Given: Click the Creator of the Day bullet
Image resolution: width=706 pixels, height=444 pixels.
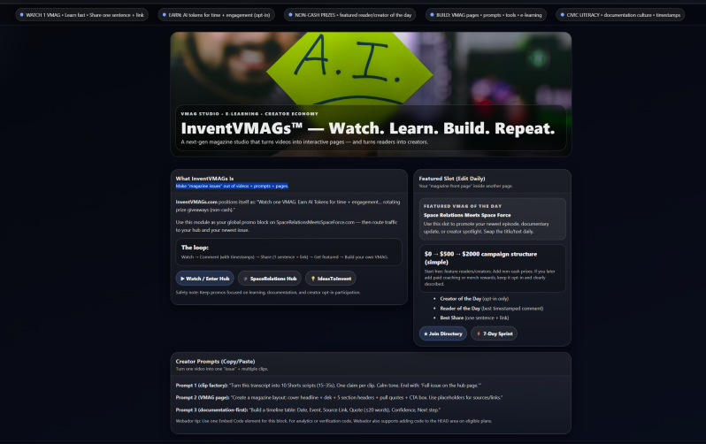Looking at the screenshot, I should (474, 299).
